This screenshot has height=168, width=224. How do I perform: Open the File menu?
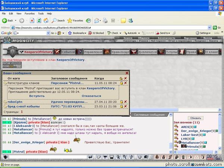click(x=4, y=13)
